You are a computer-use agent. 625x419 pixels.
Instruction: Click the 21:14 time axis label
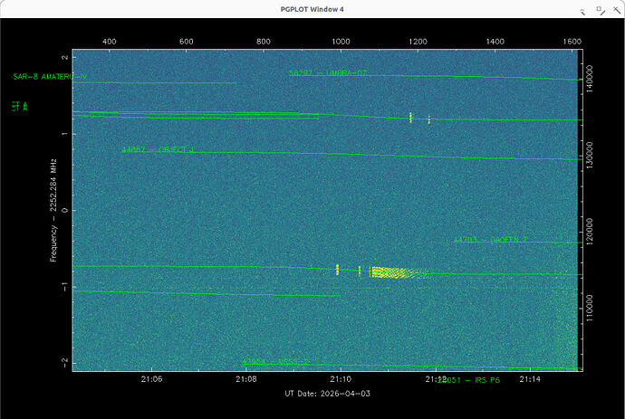[x=530, y=379]
